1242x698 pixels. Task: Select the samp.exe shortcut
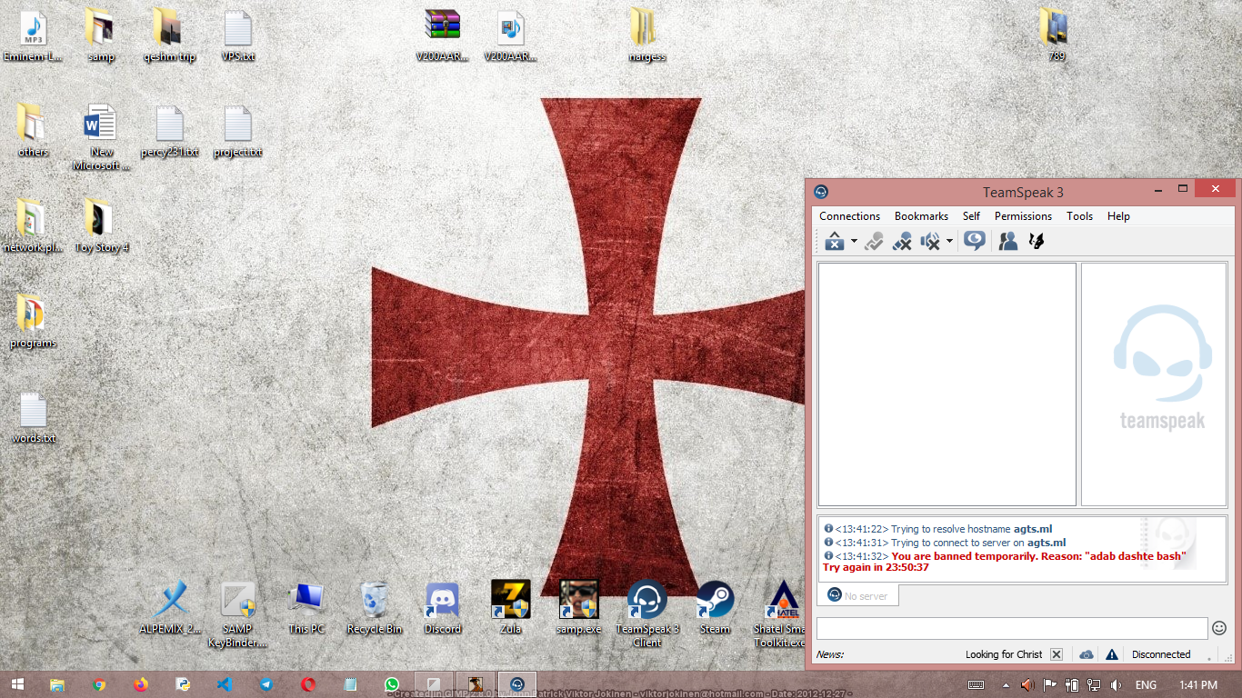pyautogui.click(x=579, y=608)
